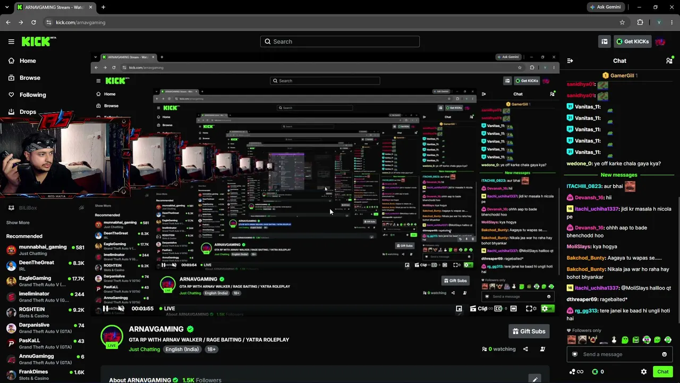The width and height of the screenshot is (680, 383).
Task: Open the Just Chatting category link
Action: tap(144, 349)
